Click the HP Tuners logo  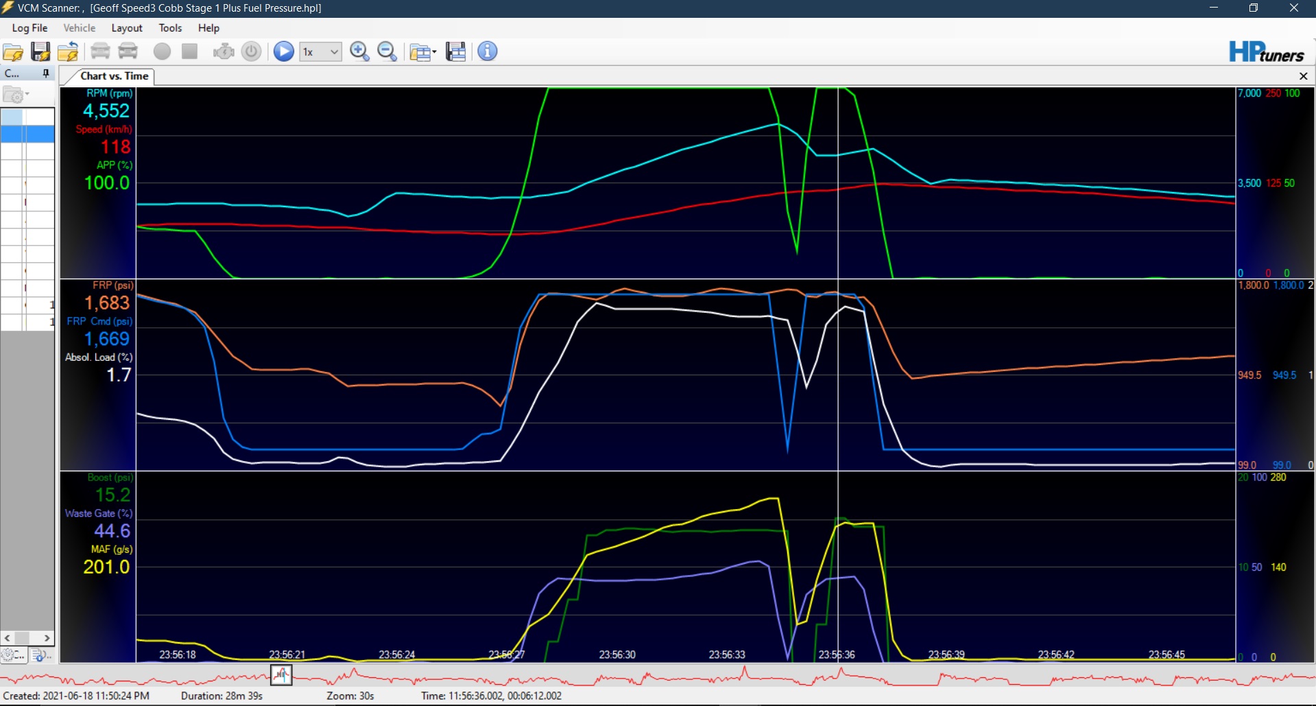click(1266, 51)
